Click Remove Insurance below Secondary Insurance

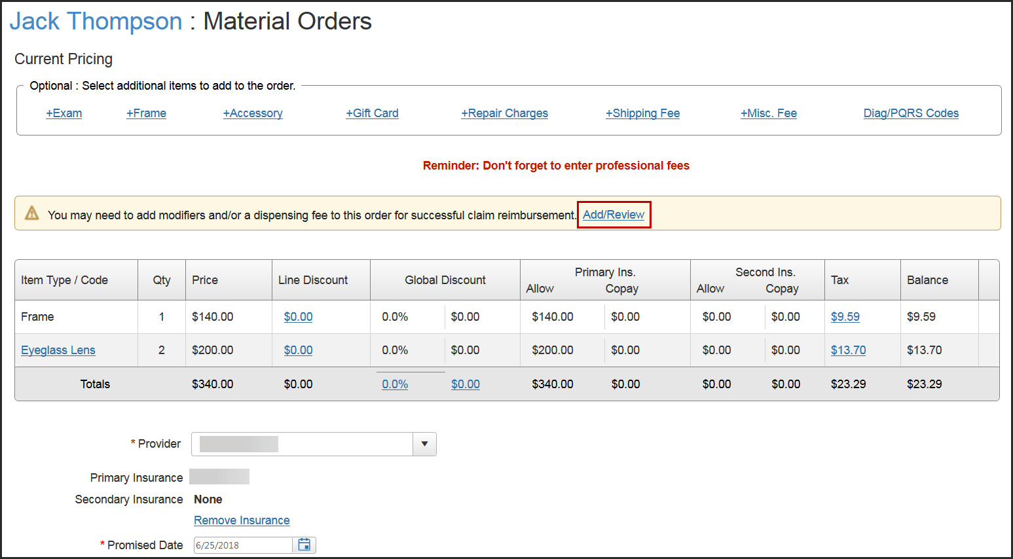pyautogui.click(x=241, y=520)
